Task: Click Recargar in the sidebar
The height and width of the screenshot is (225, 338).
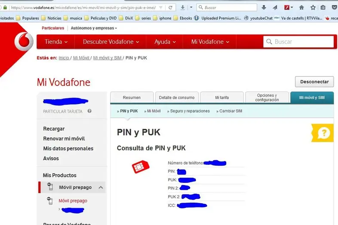Action: click(x=54, y=129)
